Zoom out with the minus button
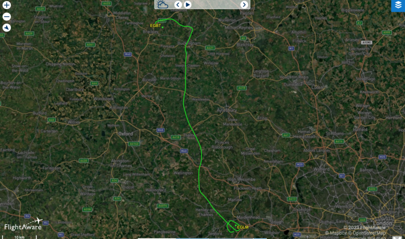This screenshot has width=405, height=239. (6, 17)
